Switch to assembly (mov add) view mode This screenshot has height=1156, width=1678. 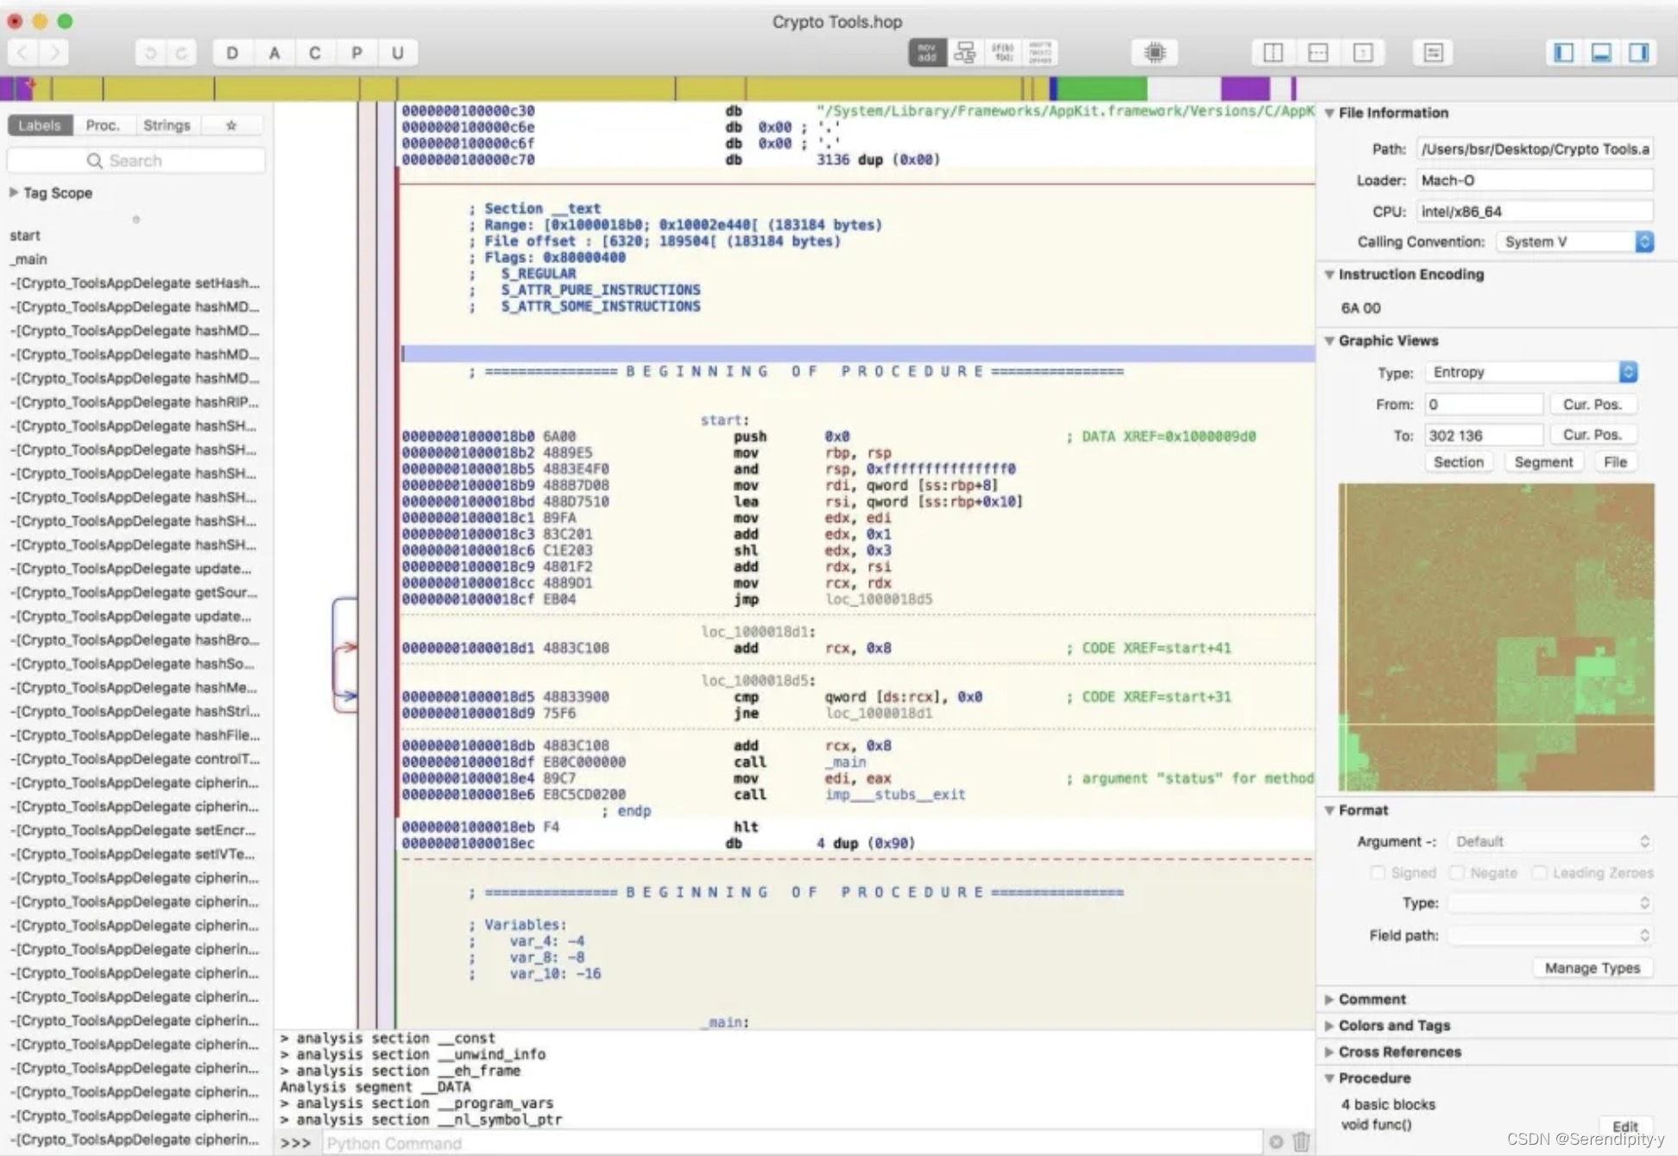coord(926,53)
